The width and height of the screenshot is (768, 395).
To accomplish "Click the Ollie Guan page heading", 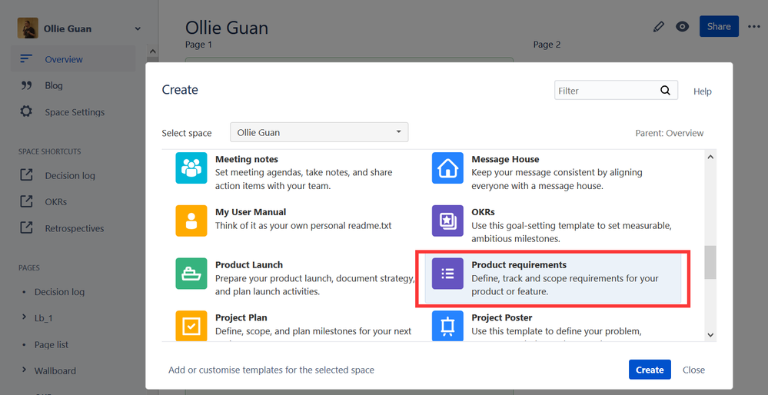I will 227,28.
